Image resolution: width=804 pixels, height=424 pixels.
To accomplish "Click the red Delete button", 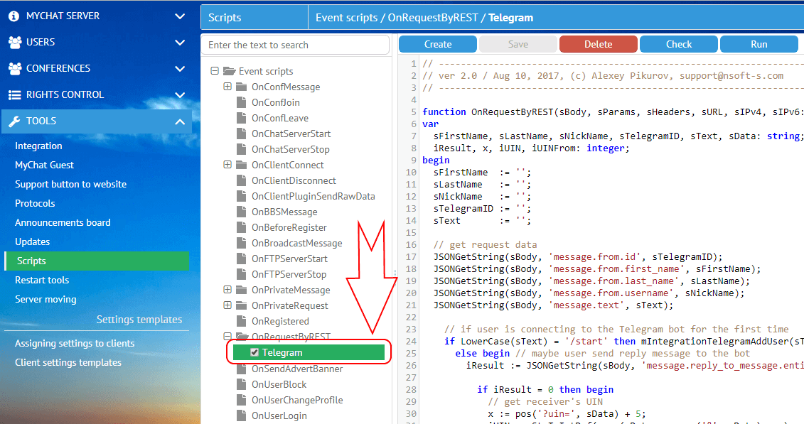I will (598, 43).
